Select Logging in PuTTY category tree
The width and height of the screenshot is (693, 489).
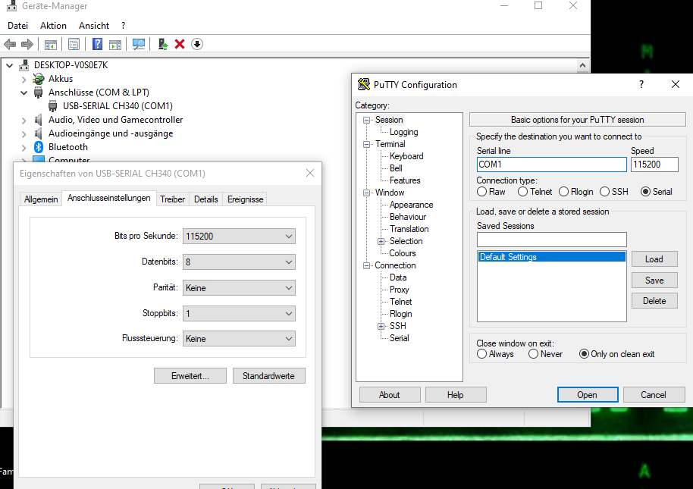tap(403, 132)
